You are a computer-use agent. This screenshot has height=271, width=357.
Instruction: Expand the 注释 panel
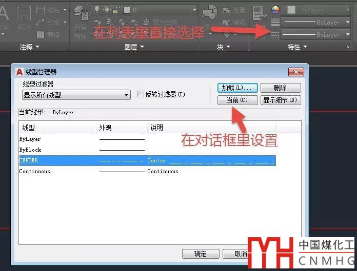tap(29, 47)
